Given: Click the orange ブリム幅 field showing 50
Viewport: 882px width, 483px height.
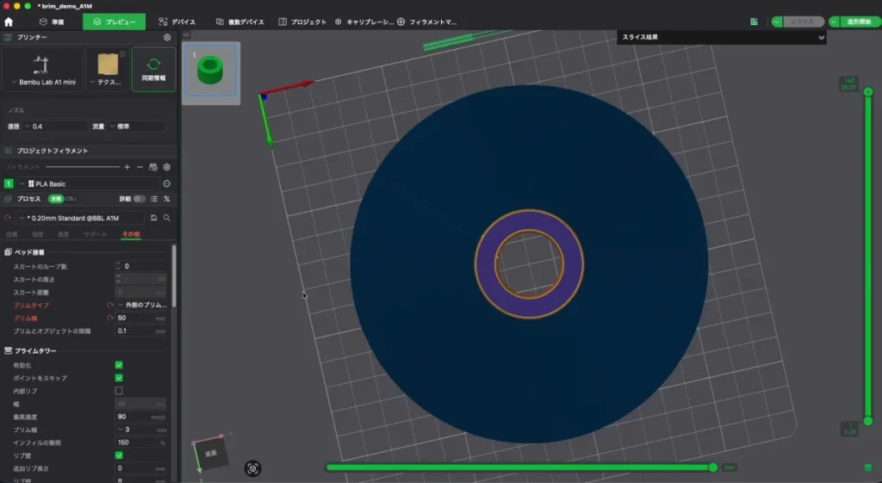Looking at the screenshot, I should (x=141, y=319).
